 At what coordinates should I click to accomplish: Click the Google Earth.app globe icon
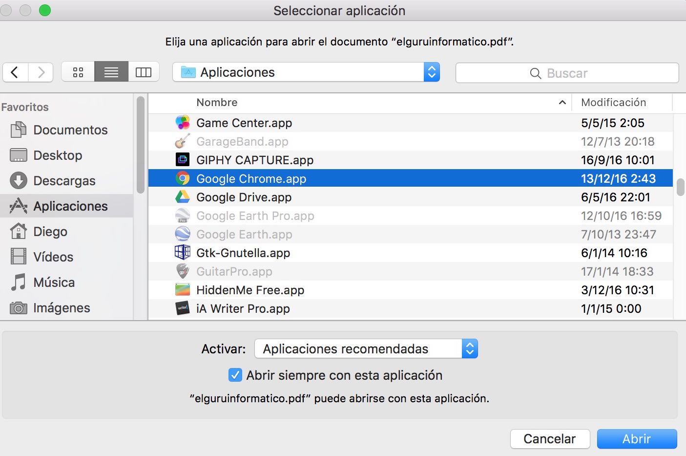point(183,234)
